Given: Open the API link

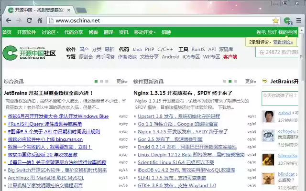Looking at the screenshot, I should (x=212, y=50).
